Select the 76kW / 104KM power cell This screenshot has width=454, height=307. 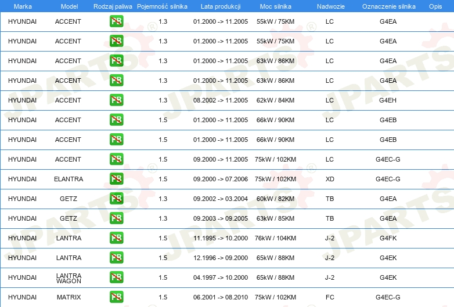point(275,238)
